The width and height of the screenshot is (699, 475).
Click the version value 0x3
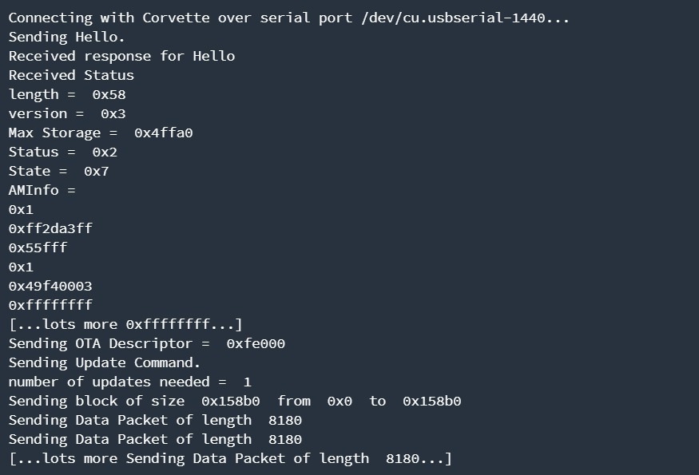pos(113,114)
